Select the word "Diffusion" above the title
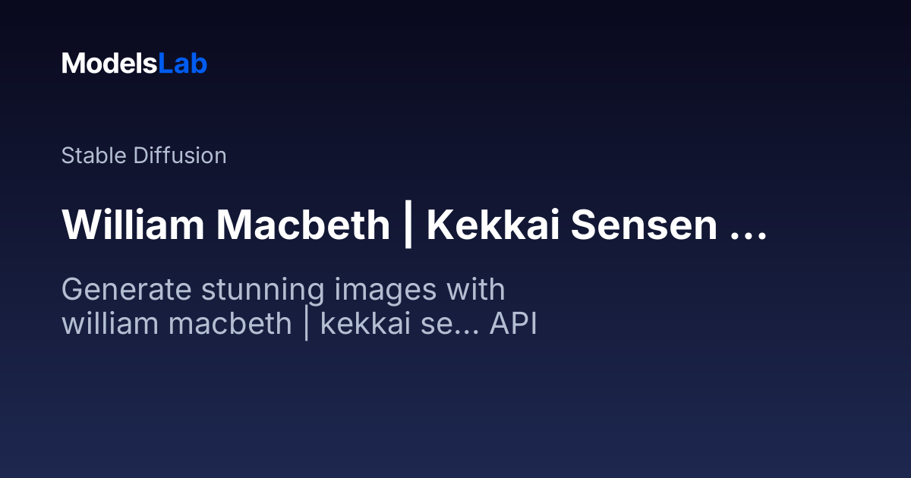Screen dimensions: 911x478 tap(179, 156)
